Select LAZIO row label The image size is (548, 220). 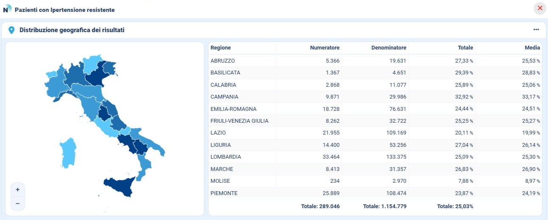(218, 133)
